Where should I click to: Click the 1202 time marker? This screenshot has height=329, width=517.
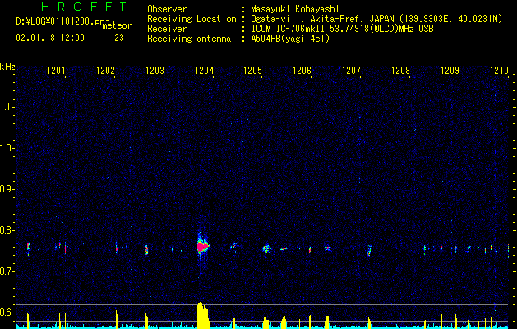point(105,71)
